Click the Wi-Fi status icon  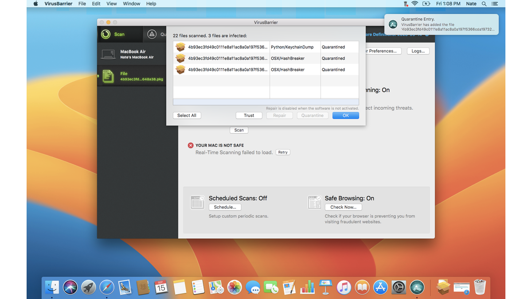415,4
